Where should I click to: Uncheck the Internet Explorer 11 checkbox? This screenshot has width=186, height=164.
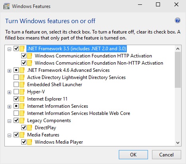(x=16, y=99)
